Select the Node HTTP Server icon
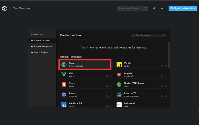The width and height of the screenshot is (199, 125). point(119,85)
